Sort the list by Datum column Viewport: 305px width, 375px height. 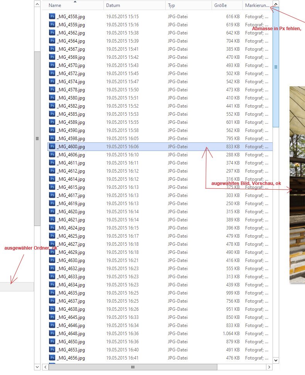pyautogui.click(x=134, y=5)
